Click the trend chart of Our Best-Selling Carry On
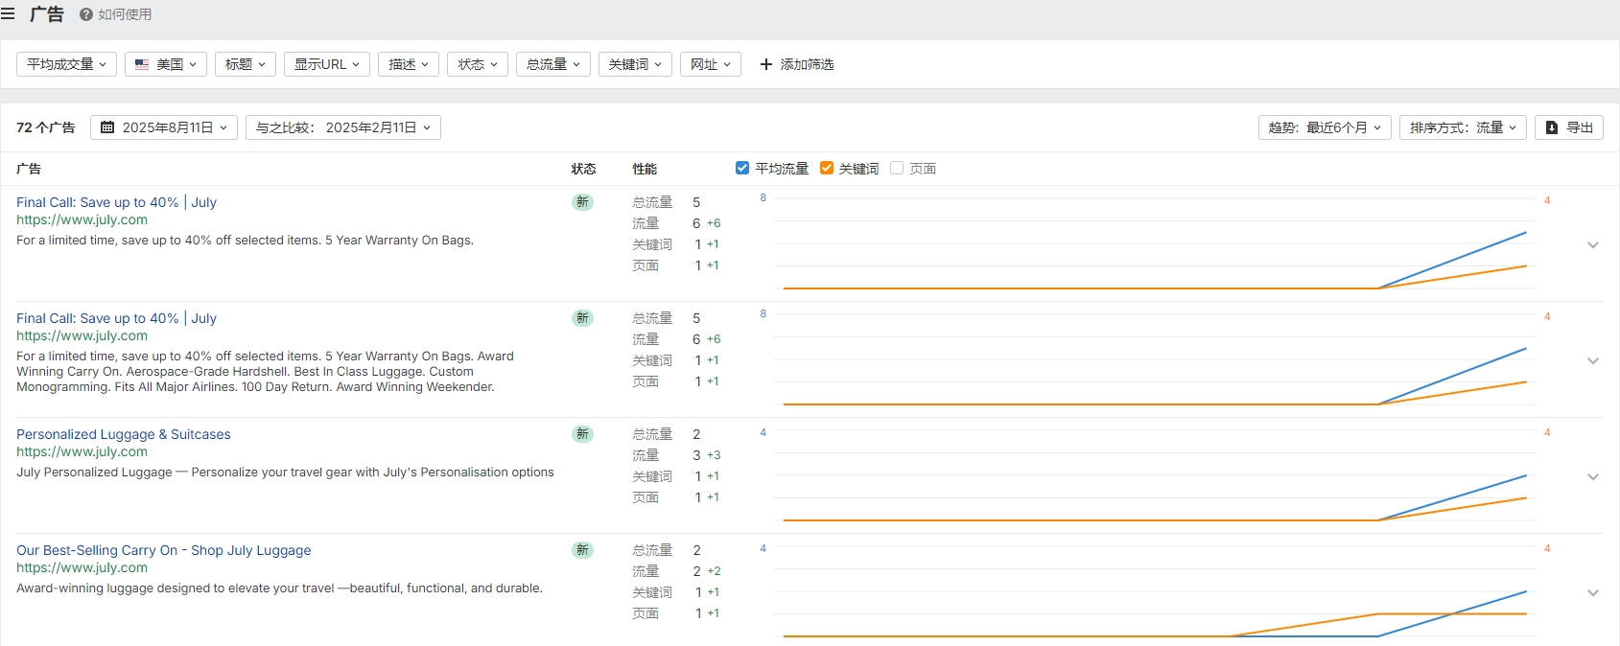Viewport: 1620px width, 646px height. 1155,591
